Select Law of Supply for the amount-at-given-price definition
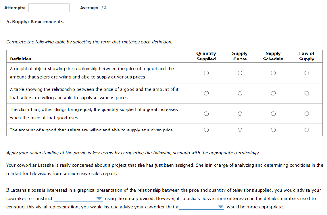 pos(307,130)
